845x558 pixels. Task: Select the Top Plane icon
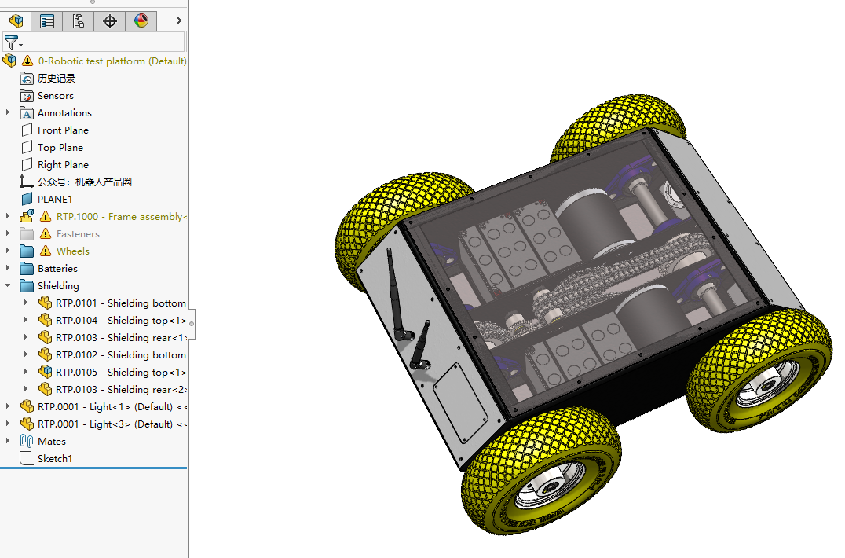27,148
